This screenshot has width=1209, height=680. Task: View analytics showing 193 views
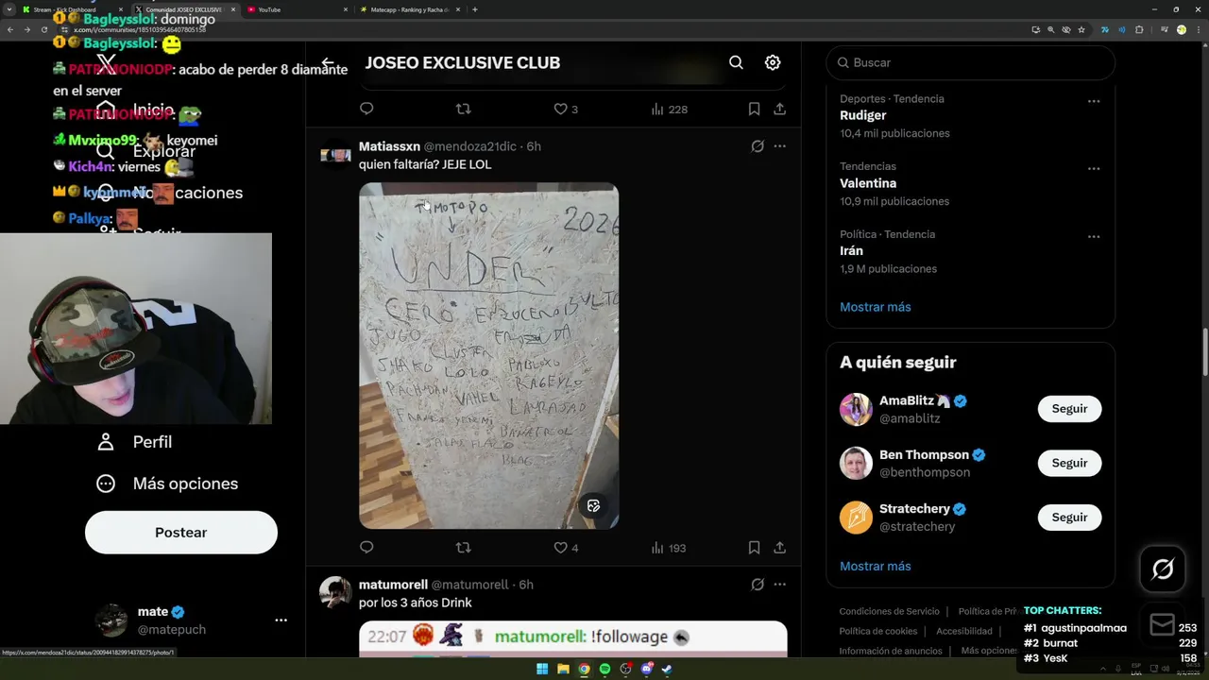click(669, 548)
